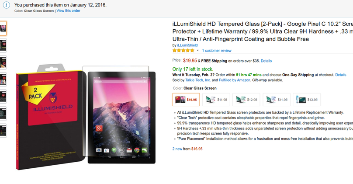The height and width of the screenshot is (184, 353).
Task: Select the $19.95 color option swatch
Action: (x=187, y=100)
